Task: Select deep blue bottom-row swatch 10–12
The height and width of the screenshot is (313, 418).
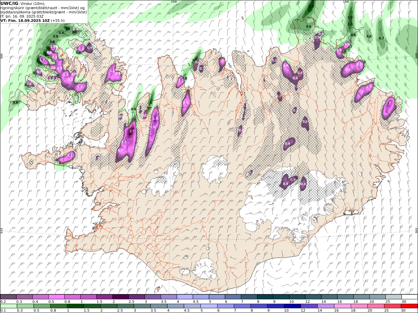Action: point(292,306)
